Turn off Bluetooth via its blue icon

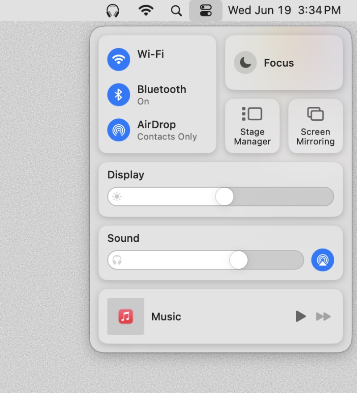pos(119,95)
